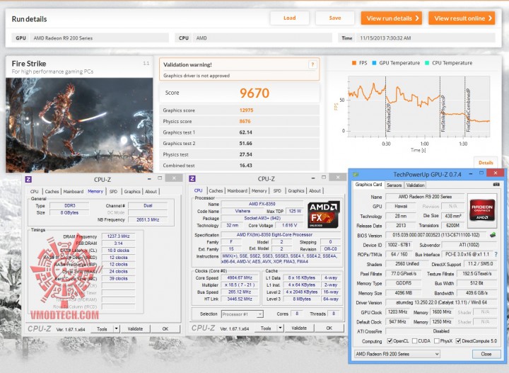Open the Validation tab in GPU-Z
The width and height of the screenshot is (509, 373).
pos(415,185)
